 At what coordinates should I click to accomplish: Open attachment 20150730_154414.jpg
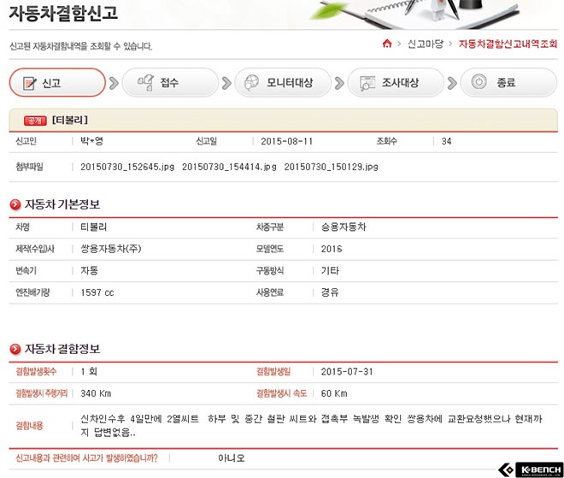click(x=229, y=167)
